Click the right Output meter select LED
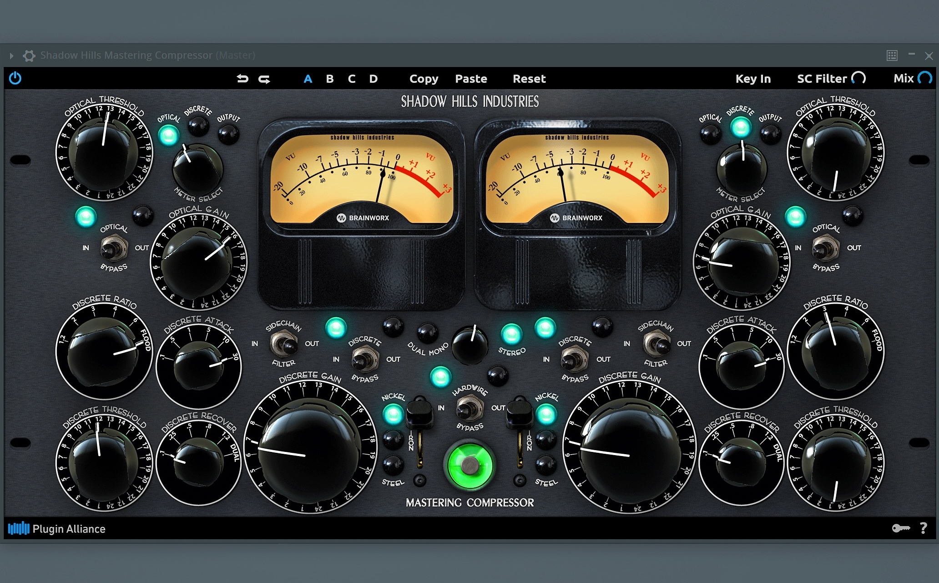This screenshot has height=583, width=939. 770,135
